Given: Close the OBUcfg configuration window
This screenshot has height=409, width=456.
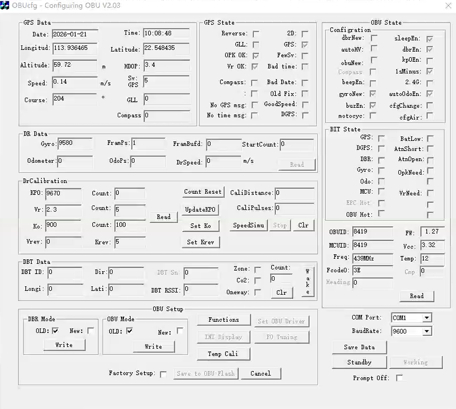Looking at the screenshot, I should tap(448, 5).
